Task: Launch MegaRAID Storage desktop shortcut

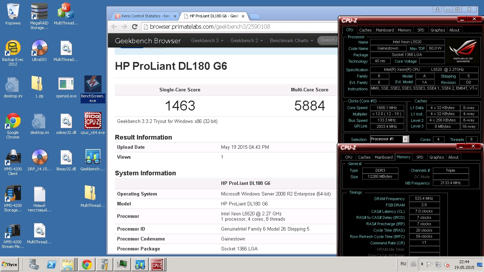Action: coord(39,16)
